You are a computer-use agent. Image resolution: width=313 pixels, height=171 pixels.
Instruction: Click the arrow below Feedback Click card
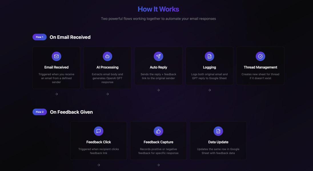[x=99, y=165]
